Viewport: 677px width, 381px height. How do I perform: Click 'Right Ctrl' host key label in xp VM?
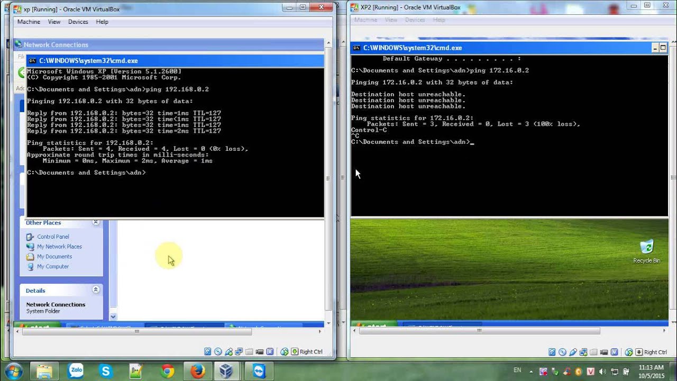311,352
